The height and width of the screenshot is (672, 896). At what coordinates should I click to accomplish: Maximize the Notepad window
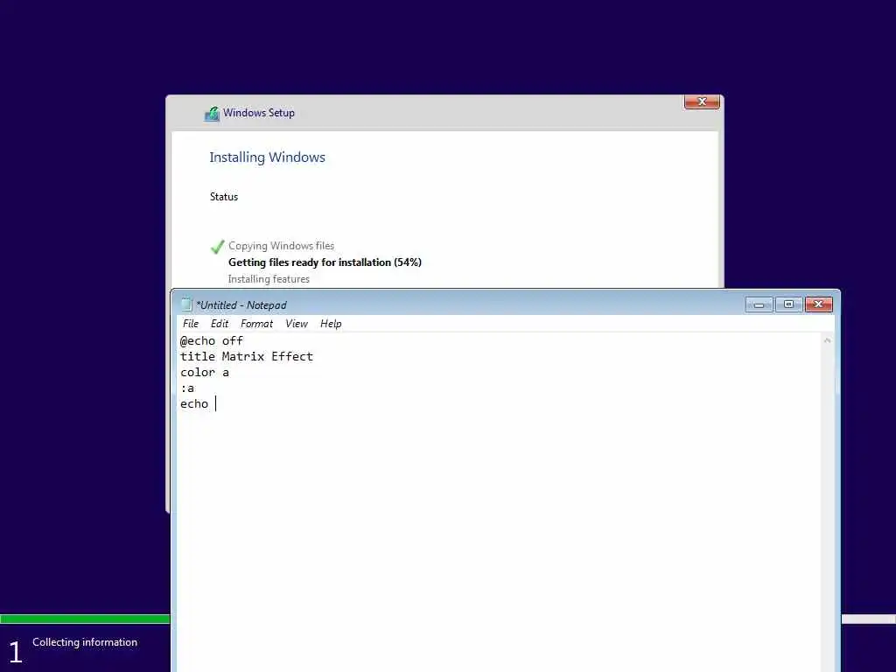788,304
